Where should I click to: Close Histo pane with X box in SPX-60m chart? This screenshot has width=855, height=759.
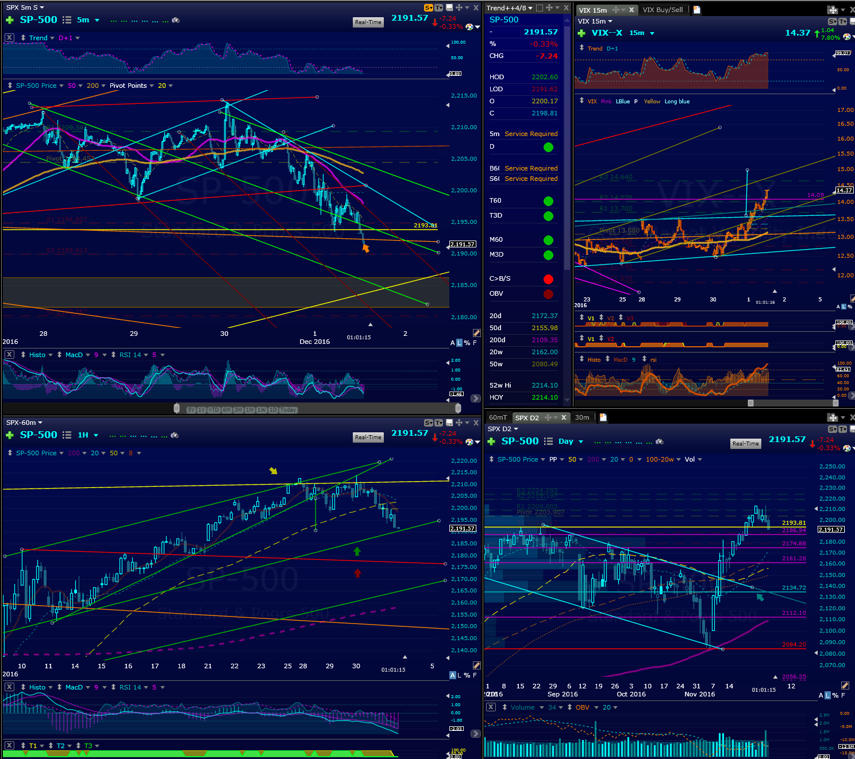[9, 687]
